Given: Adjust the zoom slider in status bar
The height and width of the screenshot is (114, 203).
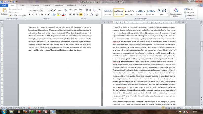Looking at the screenshot, I should (x=190, y=108).
